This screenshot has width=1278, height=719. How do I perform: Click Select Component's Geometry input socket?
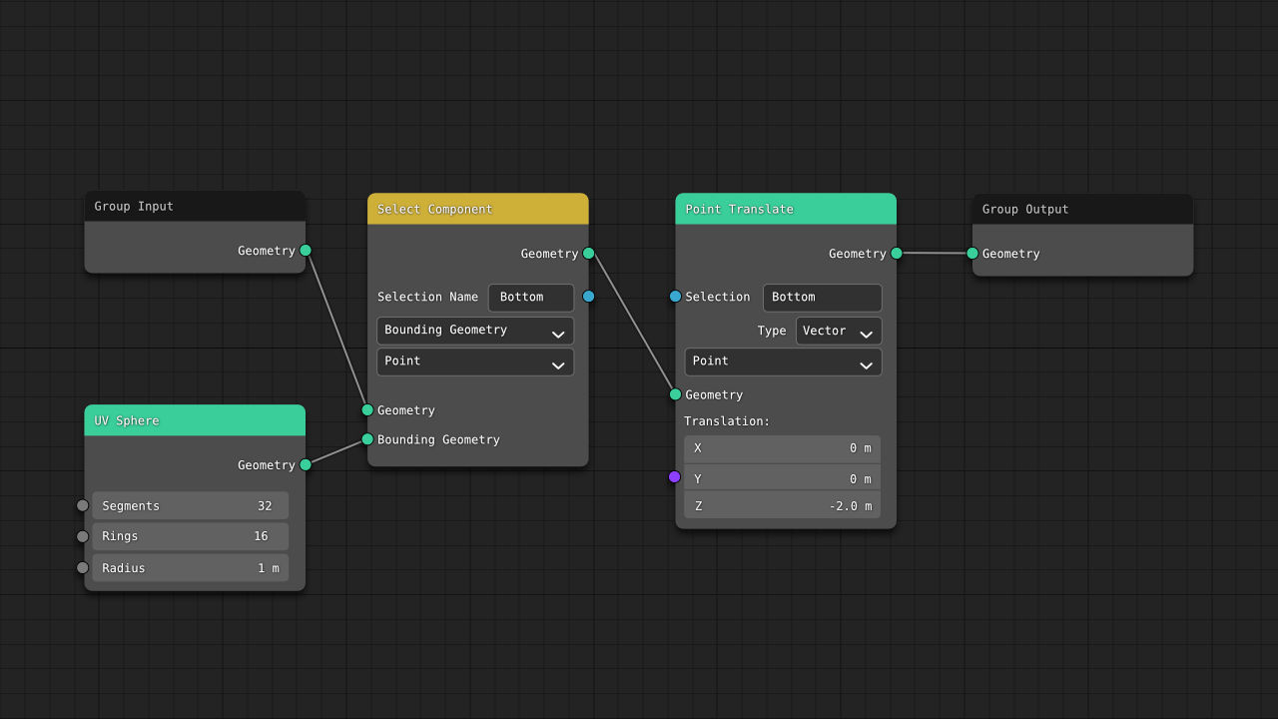click(x=367, y=410)
